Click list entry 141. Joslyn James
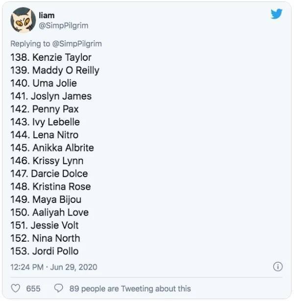The height and width of the screenshot is (301, 294). pyautogui.click(x=51, y=96)
